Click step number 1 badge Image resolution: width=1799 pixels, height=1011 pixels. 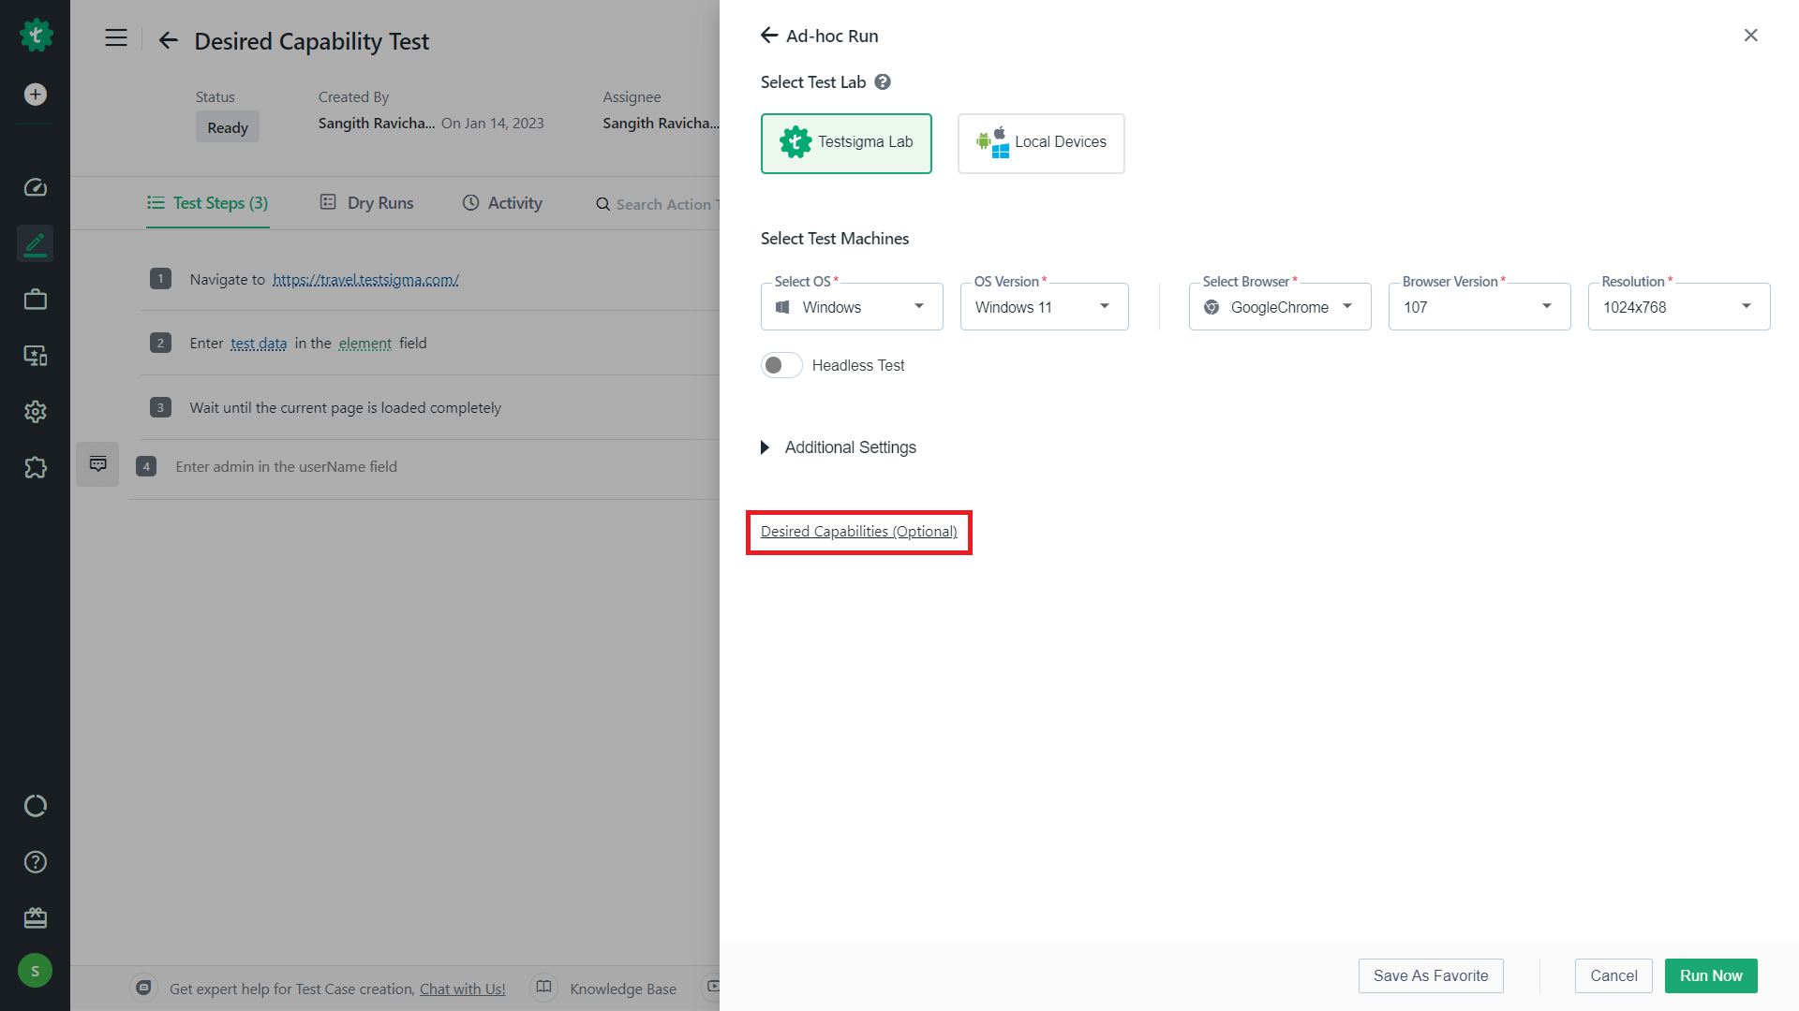pyautogui.click(x=160, y=279)
